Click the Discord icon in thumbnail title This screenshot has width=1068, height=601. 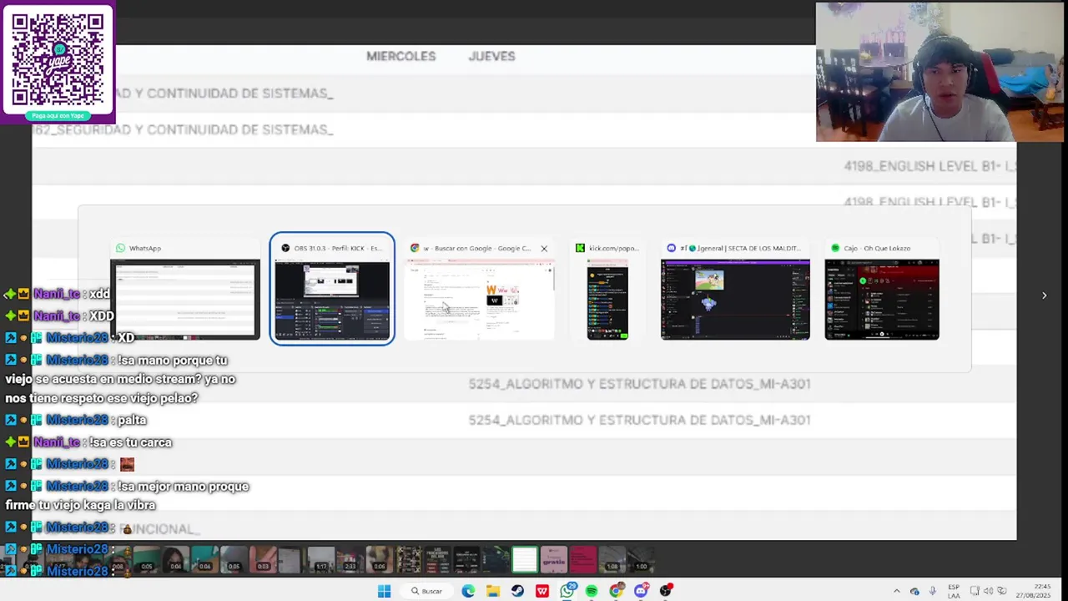tap(671, 248)
